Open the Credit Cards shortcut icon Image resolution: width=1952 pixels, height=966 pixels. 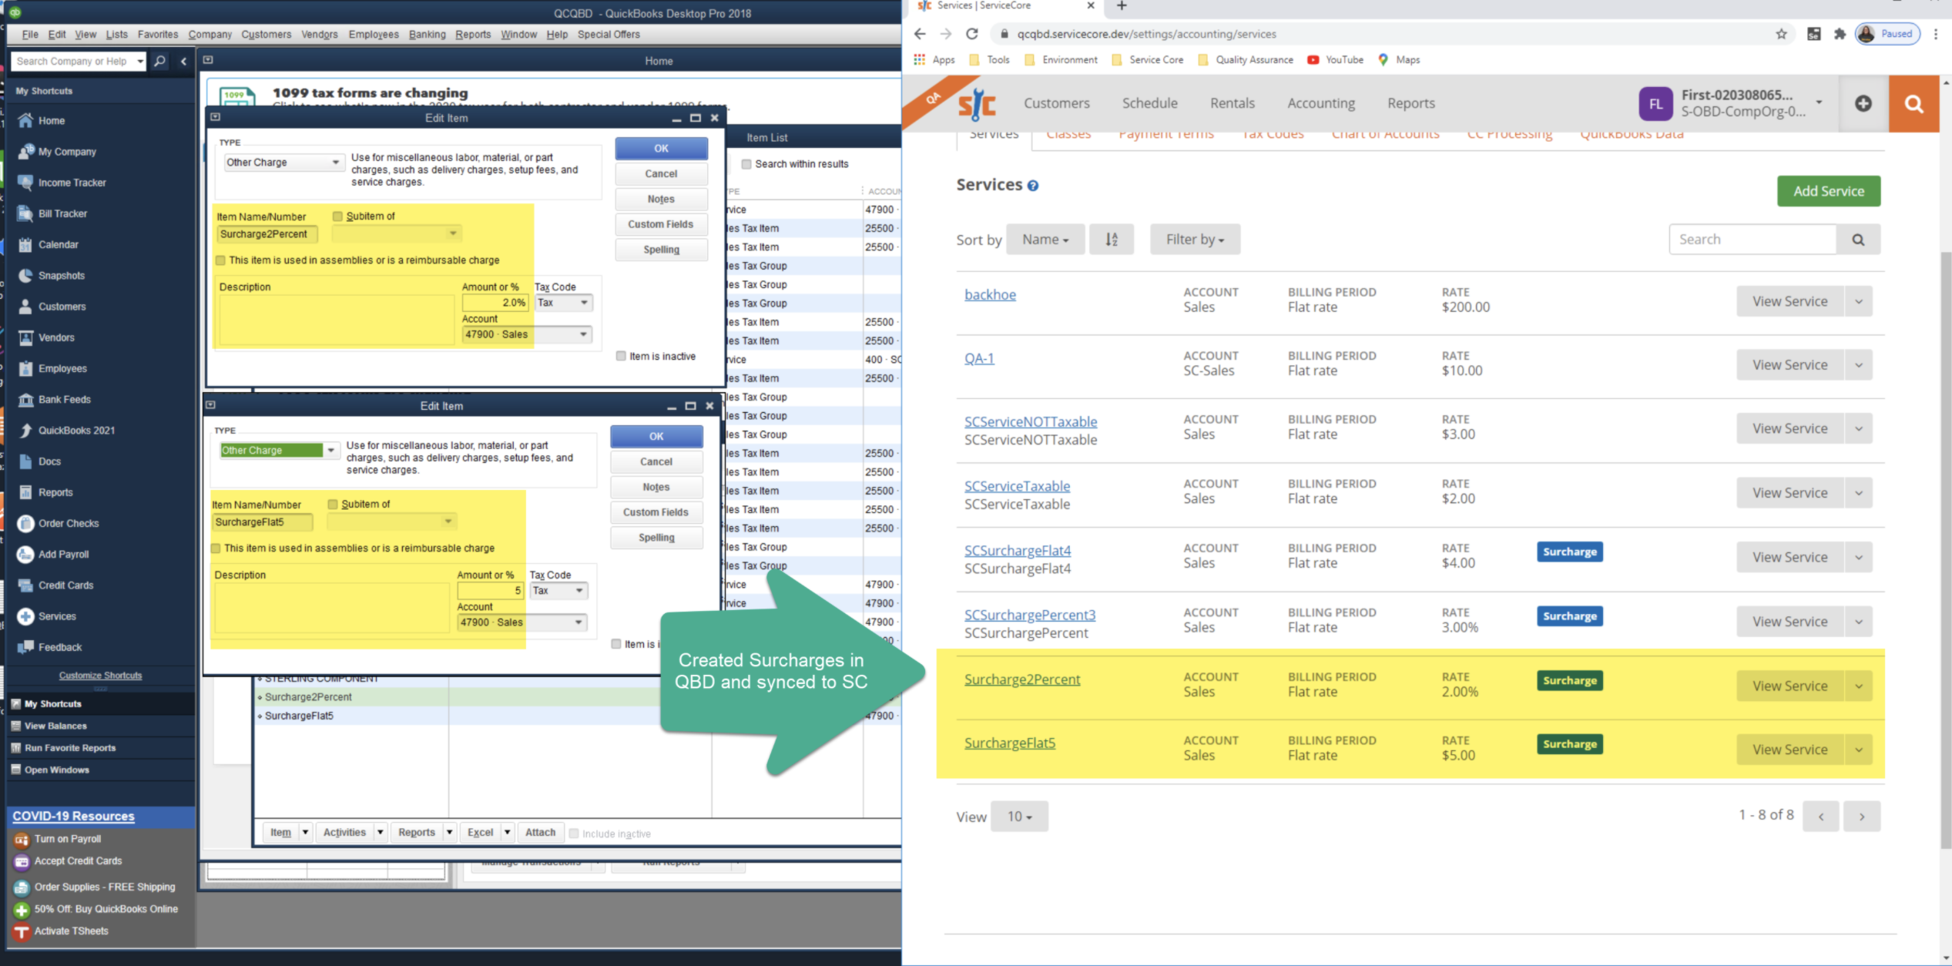[25, 585]
